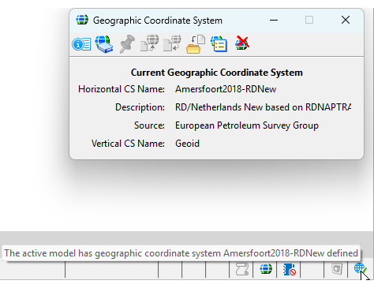Click the grayed cube icon in status bar
This screenshot has width=374, height=288.
(x=337, y=269)
